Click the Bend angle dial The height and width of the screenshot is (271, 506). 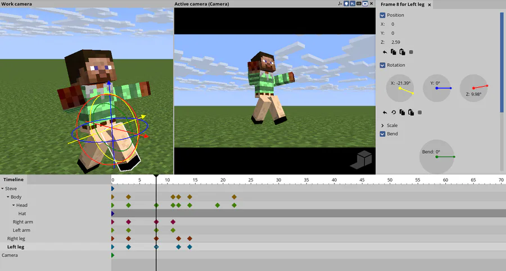[x=437, y=157]
